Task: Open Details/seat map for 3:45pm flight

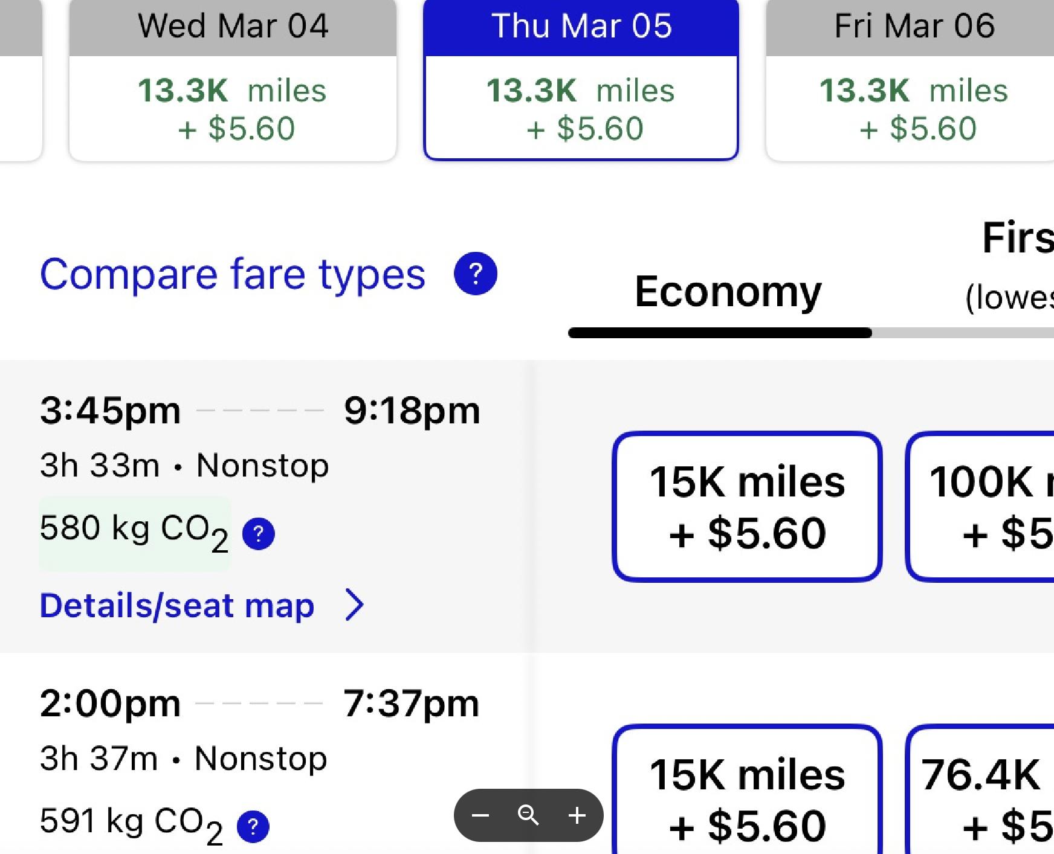Action: pos(177,605)
